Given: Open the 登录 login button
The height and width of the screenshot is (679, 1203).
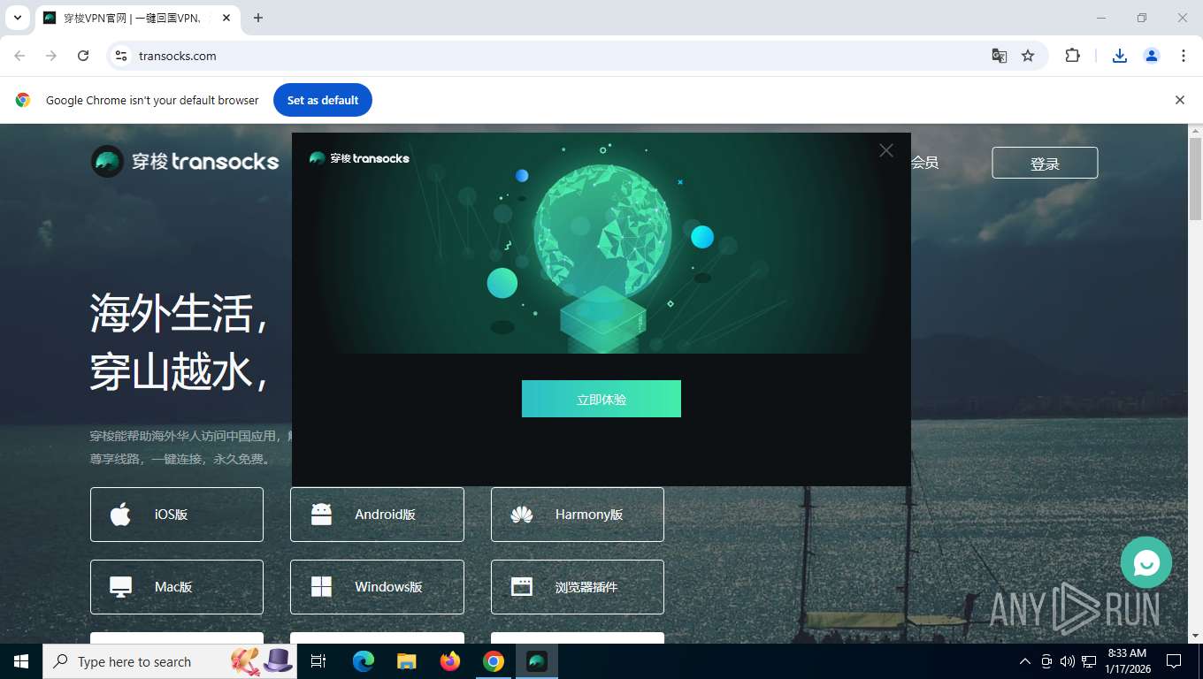Looking at the screenshot, I should (1045, 163).
